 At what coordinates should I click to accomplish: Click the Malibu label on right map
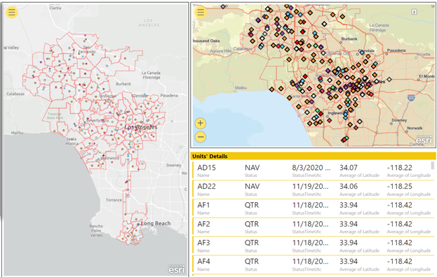[241, 88]
